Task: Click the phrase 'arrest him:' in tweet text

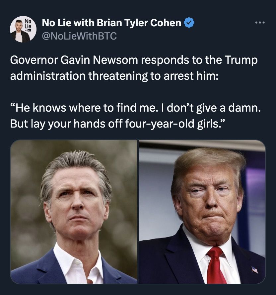Action: (x=191, y=76)
